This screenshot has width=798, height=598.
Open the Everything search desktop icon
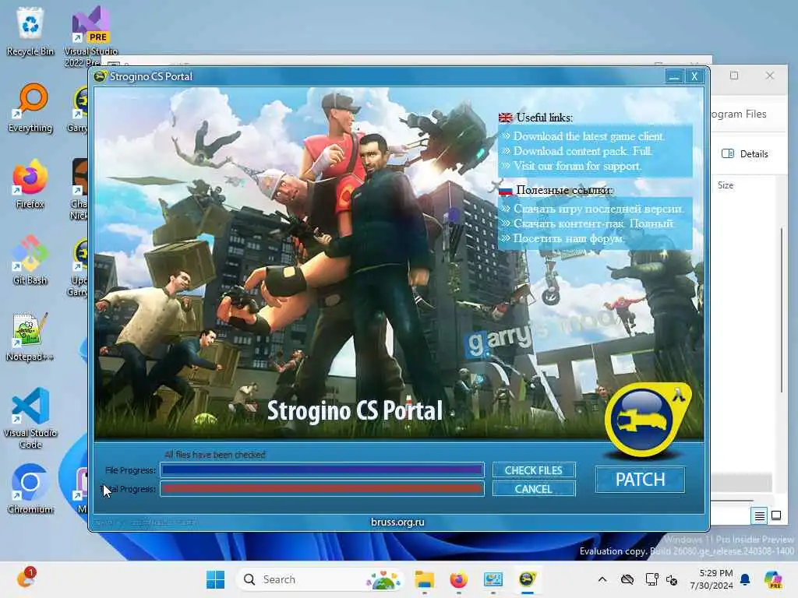[30, 107]
